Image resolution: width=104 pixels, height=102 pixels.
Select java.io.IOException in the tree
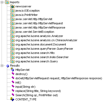(28, 11)
